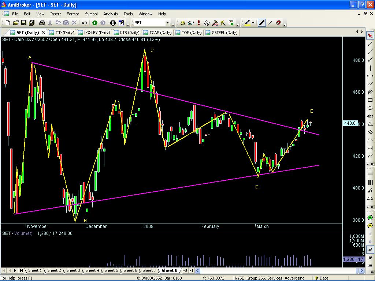Switch to the GSTEEL (Daily) tab
The image size is (375, 281).
222,33
